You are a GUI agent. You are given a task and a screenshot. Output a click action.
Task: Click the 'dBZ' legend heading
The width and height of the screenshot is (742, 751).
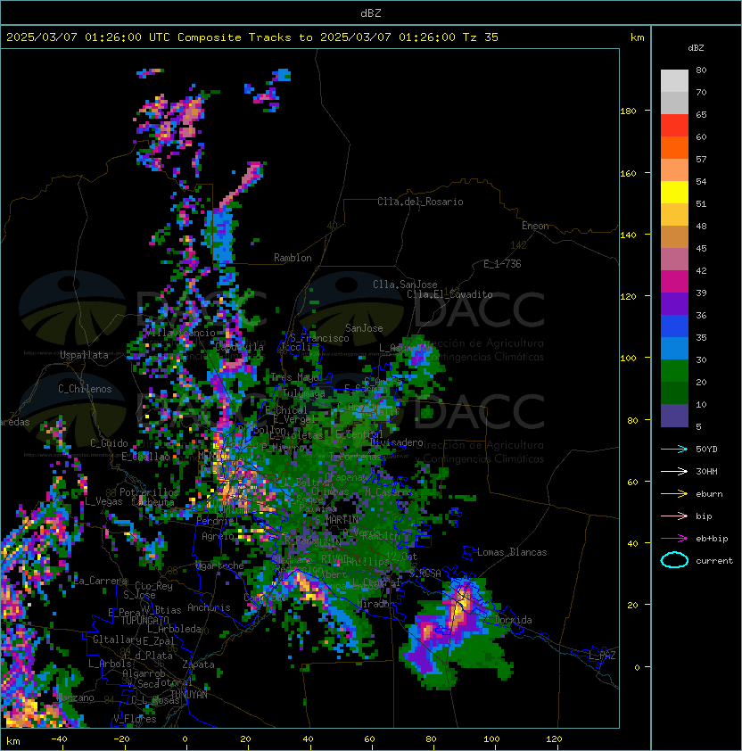coord(696,48)
